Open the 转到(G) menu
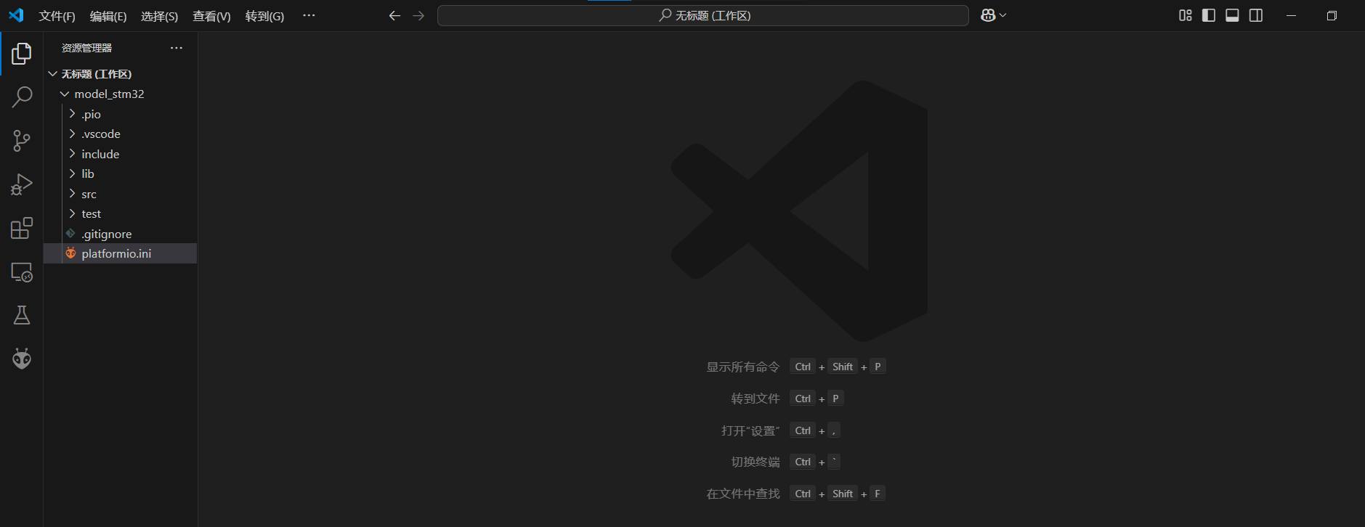The width and height of the screenshot is (1365, 527). [x=264, y=16]
